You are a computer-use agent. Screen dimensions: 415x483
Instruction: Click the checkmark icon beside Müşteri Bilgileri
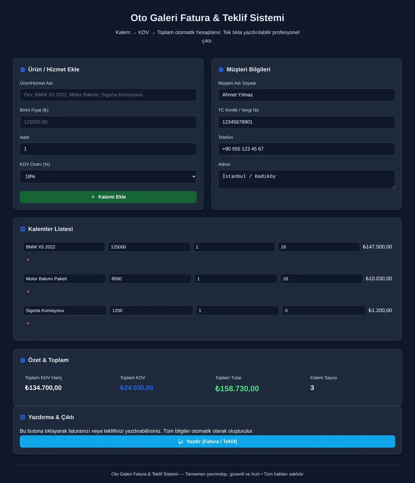[221, 70]
